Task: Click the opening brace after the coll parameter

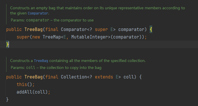Action: [140, 77]
